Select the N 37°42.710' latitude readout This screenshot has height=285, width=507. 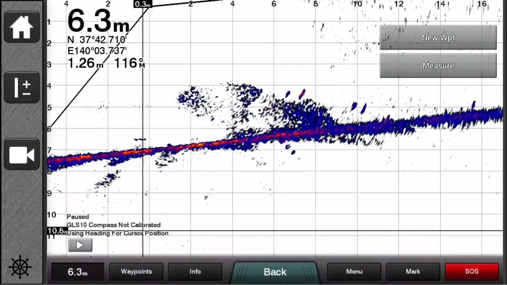pyautogui.click(x=97, y=40)
